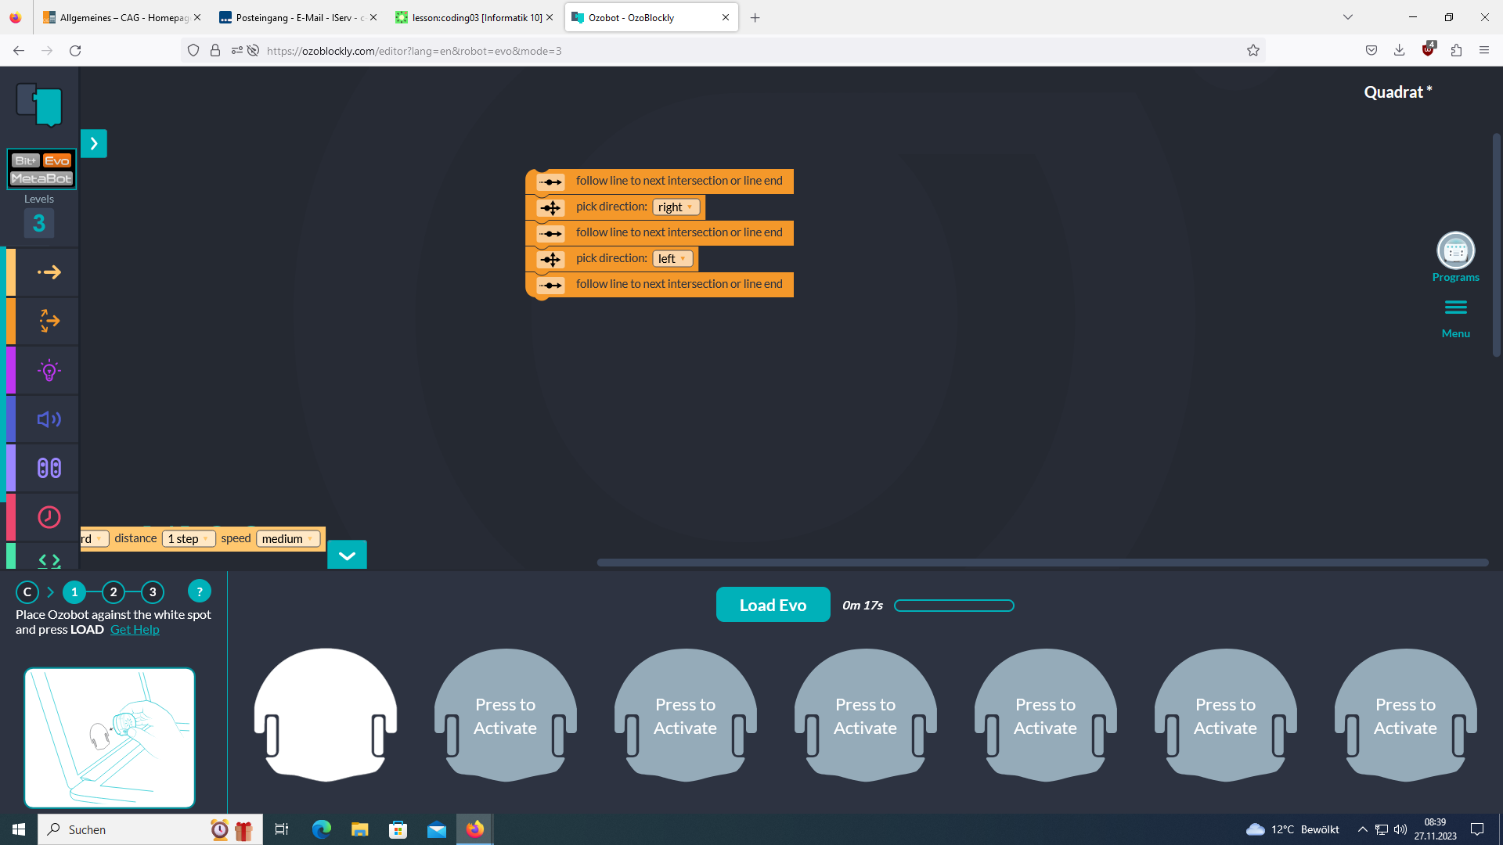Open the 'right' pick direction dropdown
Viewport: 1503px width, 845px height.
(x=676, y=207)
